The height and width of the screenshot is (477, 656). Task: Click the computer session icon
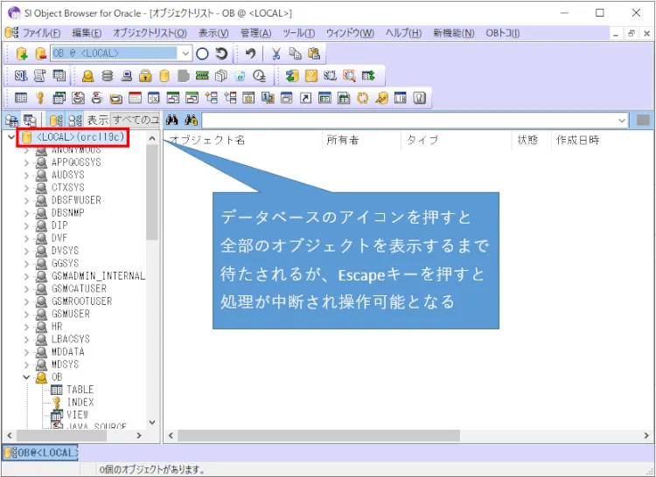coord(126,76)
